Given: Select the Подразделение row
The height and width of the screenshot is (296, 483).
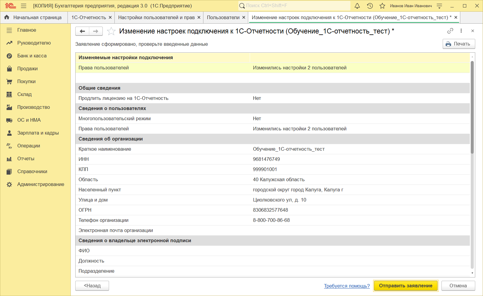Looking at the screenshot, I should pos(273,271).
